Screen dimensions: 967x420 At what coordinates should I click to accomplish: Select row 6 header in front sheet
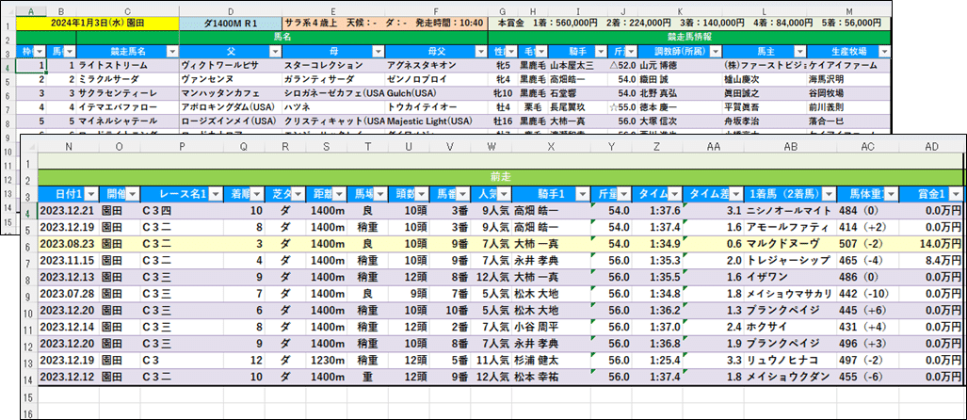click(x=29, y=244)
